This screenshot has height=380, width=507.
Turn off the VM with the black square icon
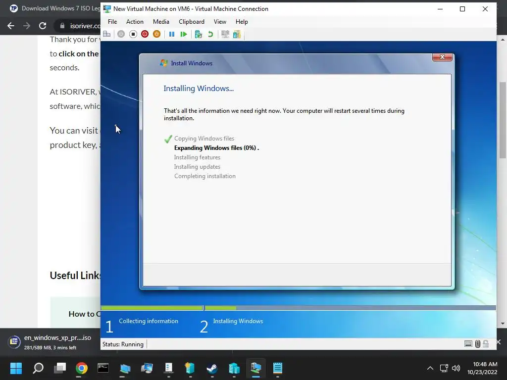tap(133, 34)
